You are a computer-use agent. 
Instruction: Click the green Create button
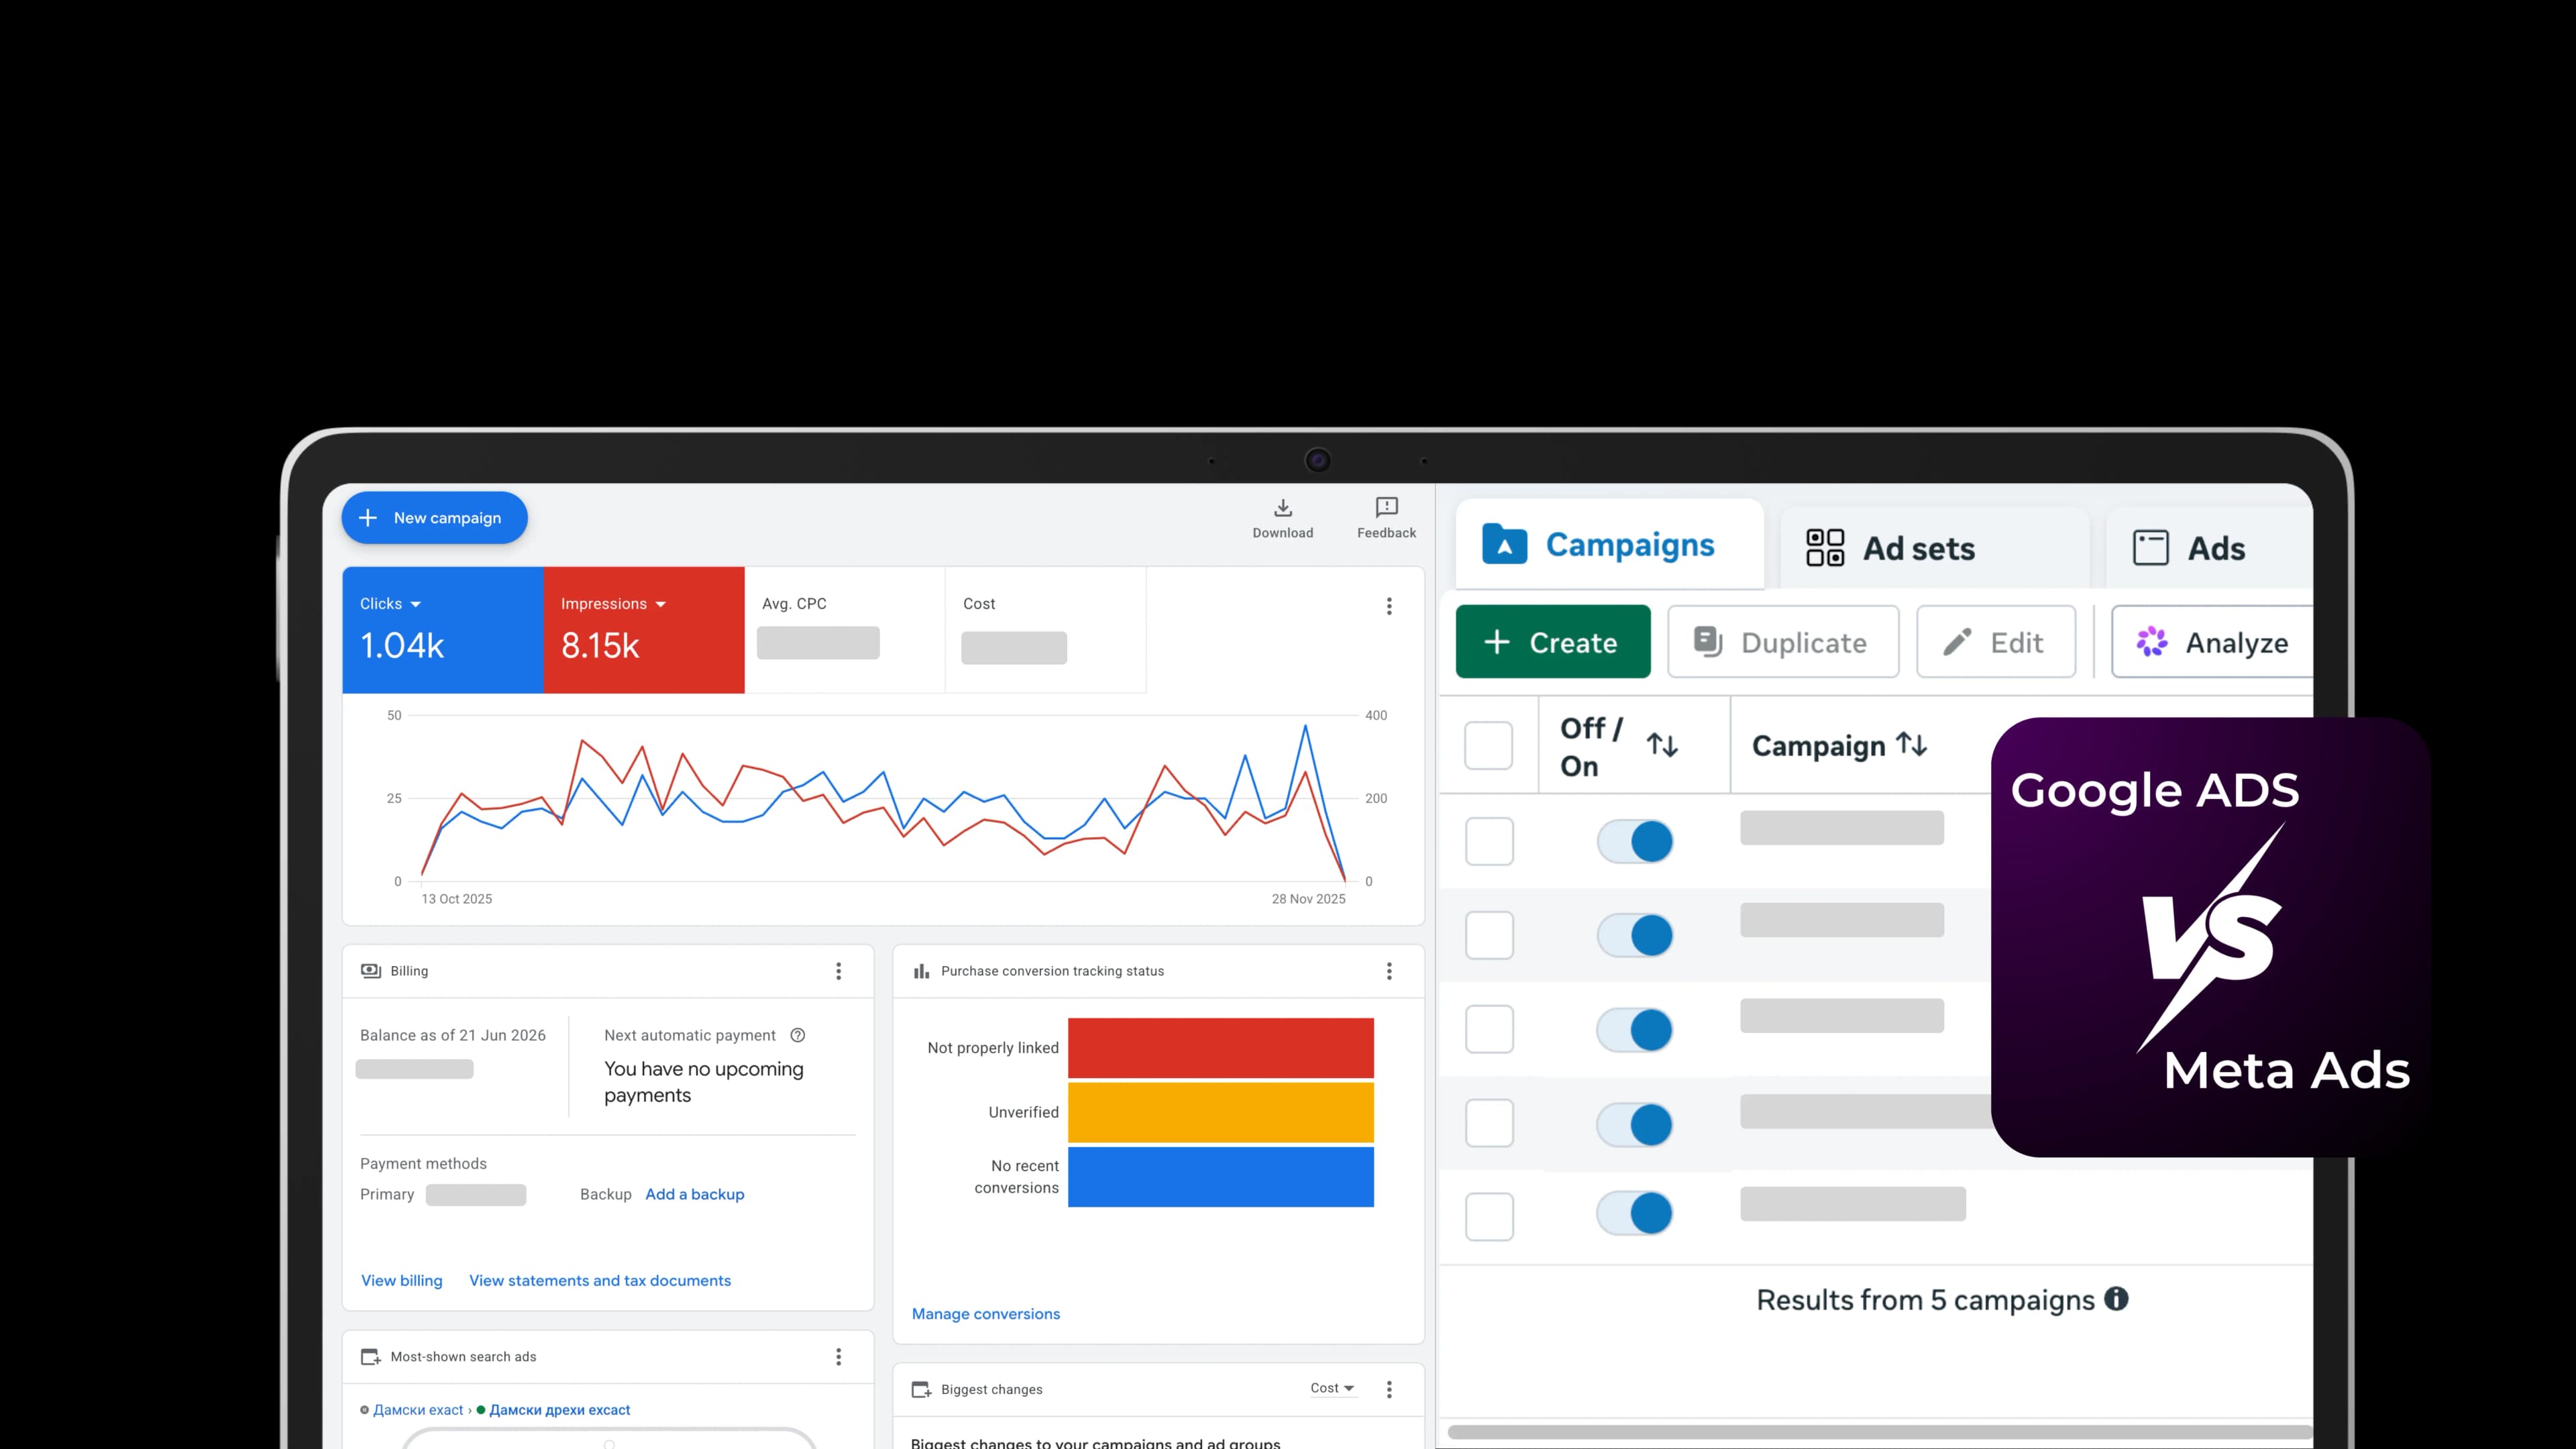(x=1553, y=642)
